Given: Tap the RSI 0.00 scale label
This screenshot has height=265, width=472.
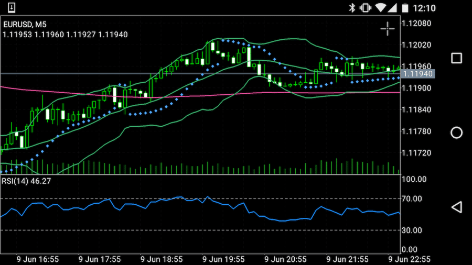Looking at the screenshot, I should tap(410, 249).
